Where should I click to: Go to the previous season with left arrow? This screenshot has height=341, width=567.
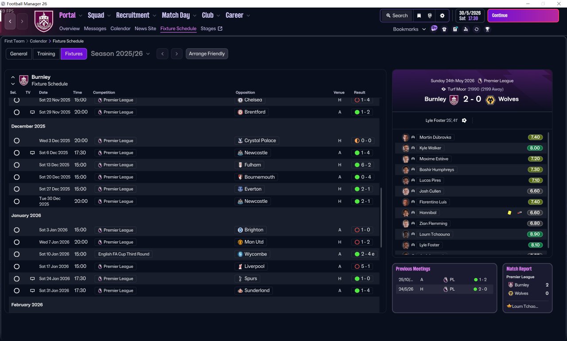tap(163, 54)
